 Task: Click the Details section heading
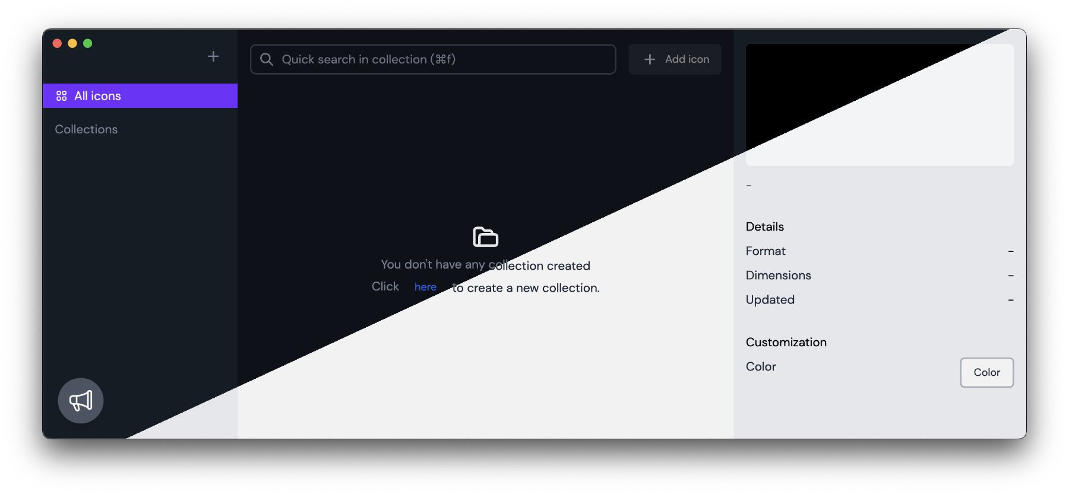[x=764, y=226]
